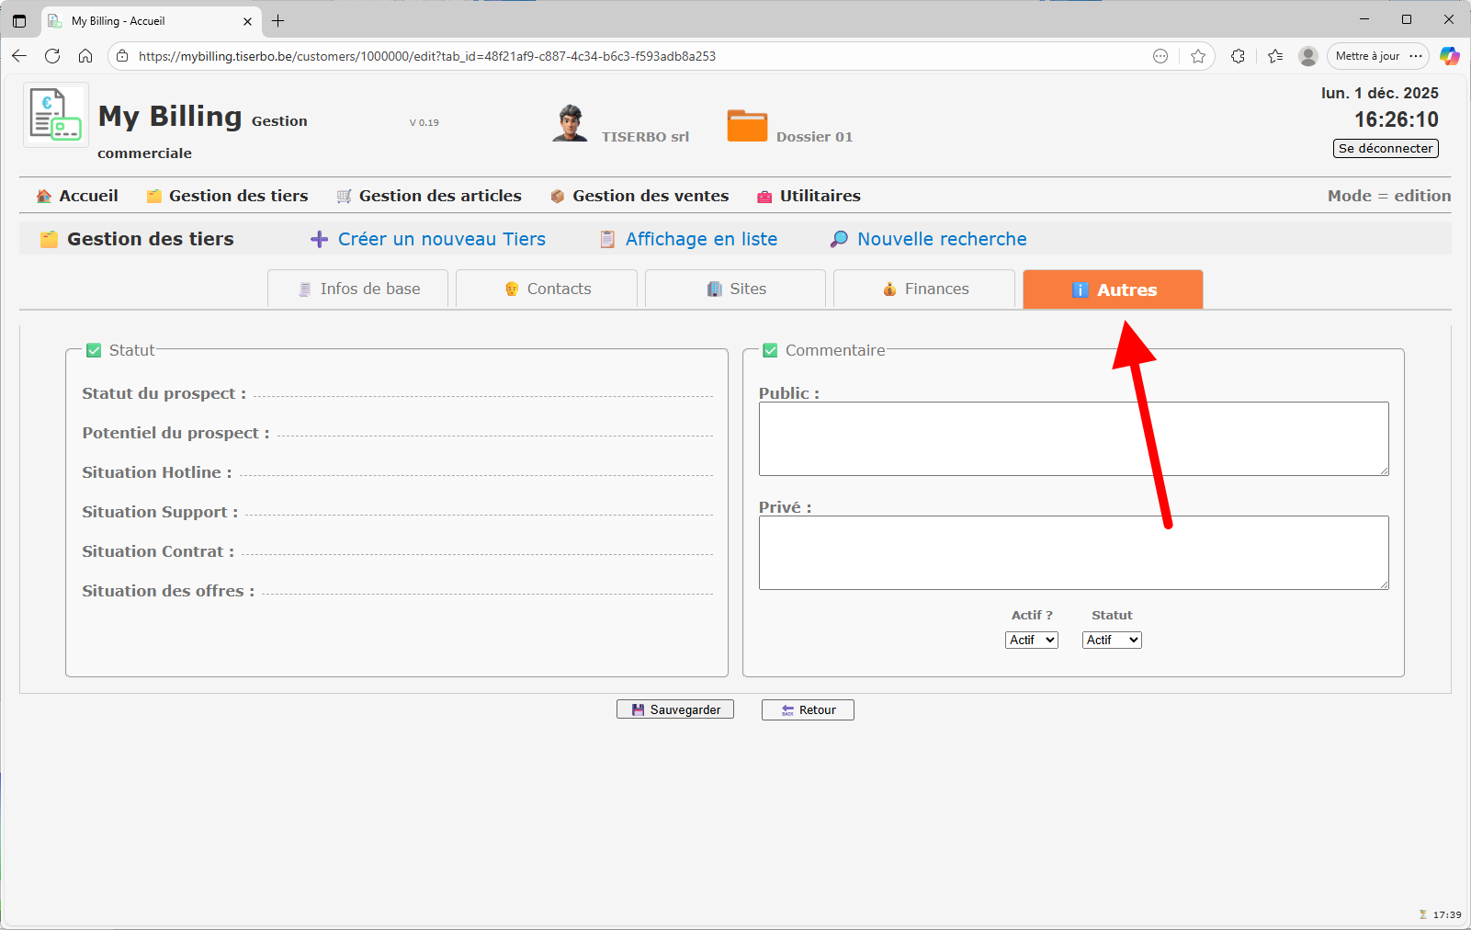
Task: Click the browser refresh icon
Action: (x=52, y=56)
